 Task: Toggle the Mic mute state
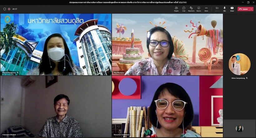point(224,9)
